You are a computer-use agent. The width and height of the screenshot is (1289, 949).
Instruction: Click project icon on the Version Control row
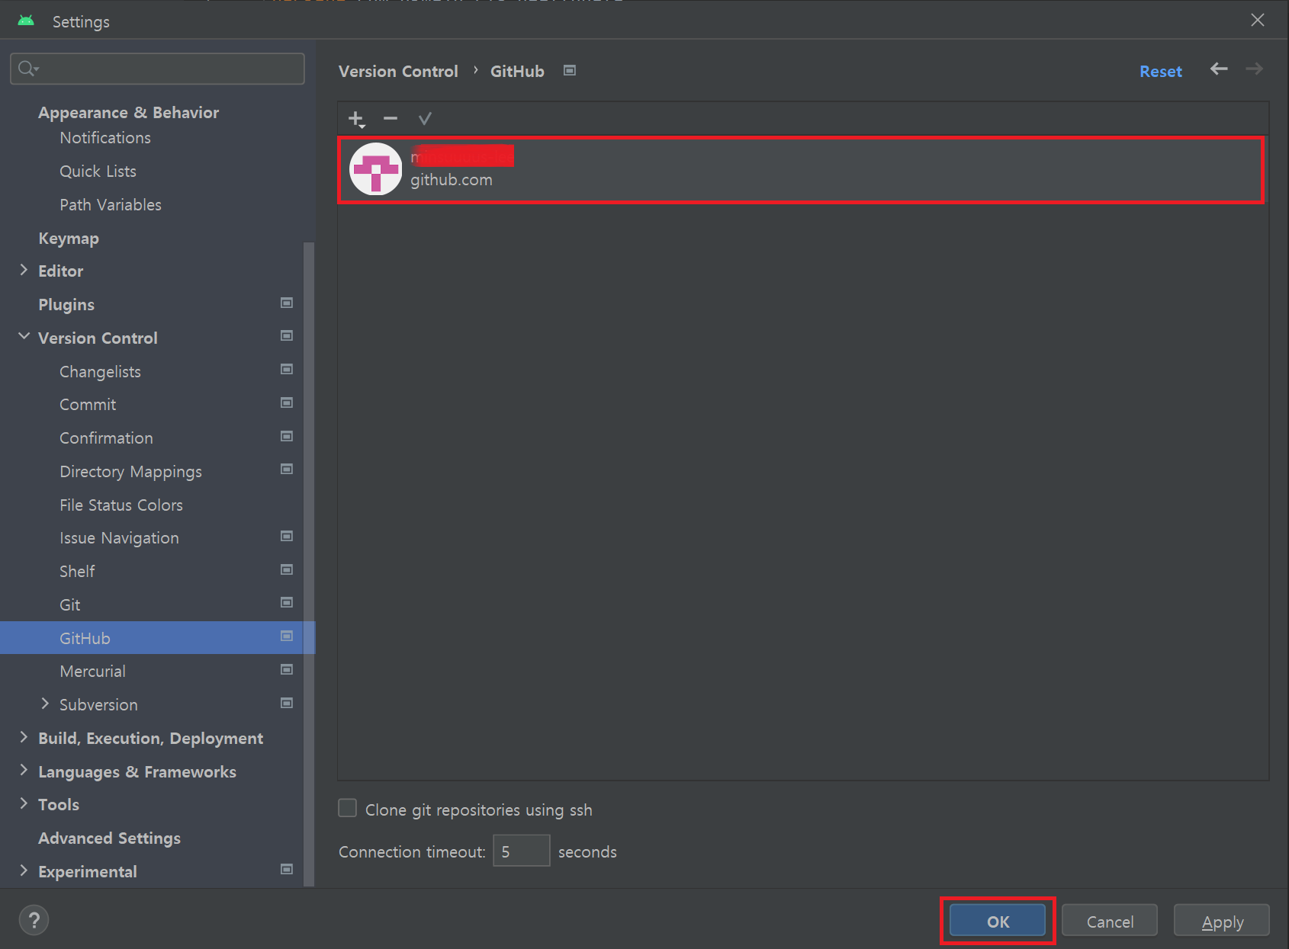[x=287, y=335]
